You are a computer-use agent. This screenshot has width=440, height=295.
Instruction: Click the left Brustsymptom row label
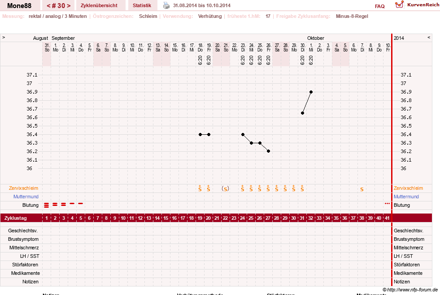[x=23, y=239]
